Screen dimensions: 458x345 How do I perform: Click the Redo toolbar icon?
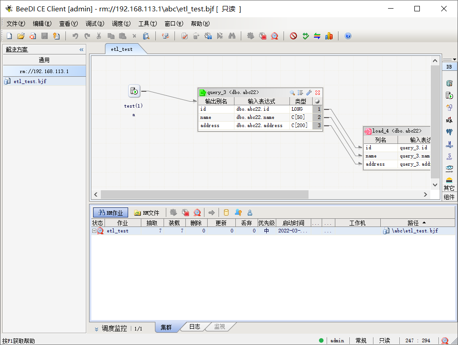[x=87, y=36]
